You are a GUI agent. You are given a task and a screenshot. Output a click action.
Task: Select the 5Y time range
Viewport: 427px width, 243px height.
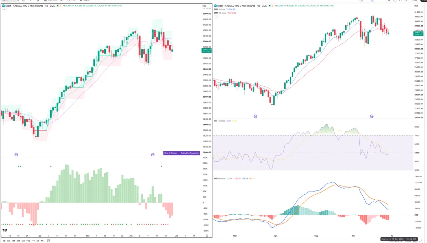[38, 241]
